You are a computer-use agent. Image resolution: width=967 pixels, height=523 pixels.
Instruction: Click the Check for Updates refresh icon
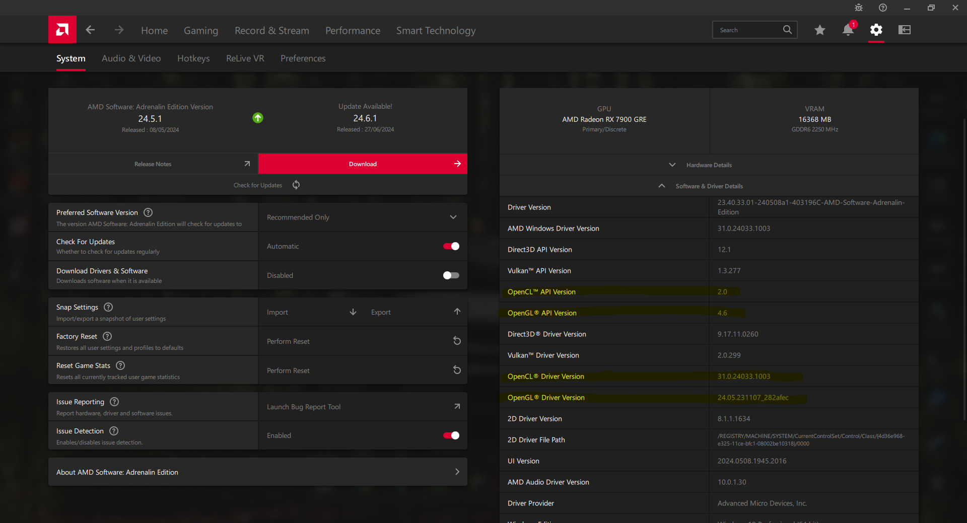[x=296, y=185]
